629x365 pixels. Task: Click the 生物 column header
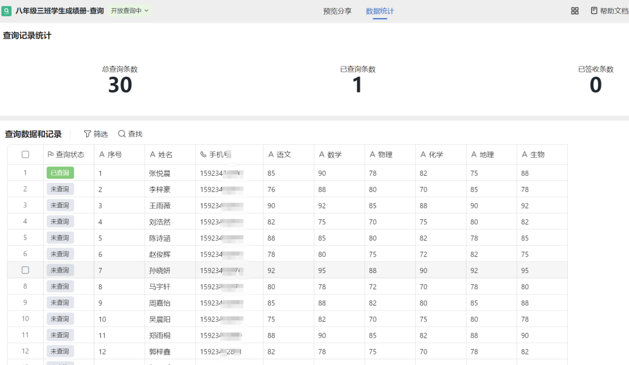click(x=537, y=155)
